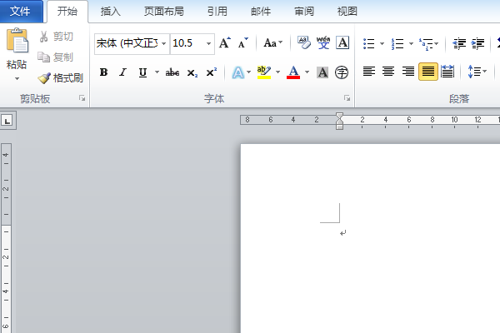Click the Decrease Indent icon
This screenshot has height=333, width=500.
coord(459,43)
